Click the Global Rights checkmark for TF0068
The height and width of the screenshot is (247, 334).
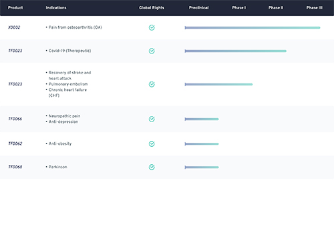152,167
